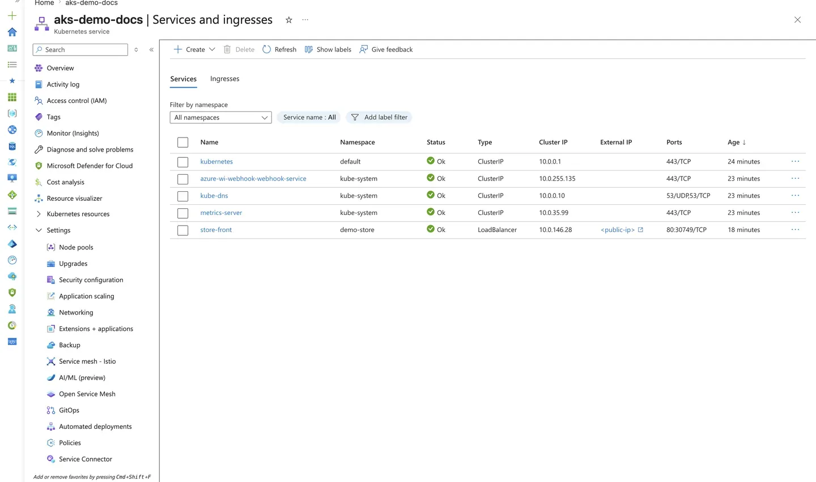Open the row menu for kubernetes service
Viewport: 816px width, 482px height.
(796, 161)
